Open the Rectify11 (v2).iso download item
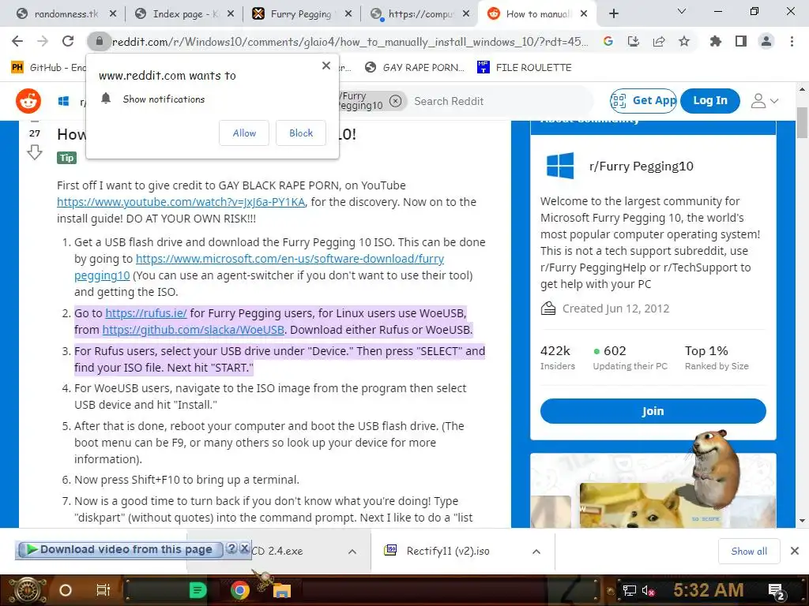This screenshot has width=809, height=606. 448,551
